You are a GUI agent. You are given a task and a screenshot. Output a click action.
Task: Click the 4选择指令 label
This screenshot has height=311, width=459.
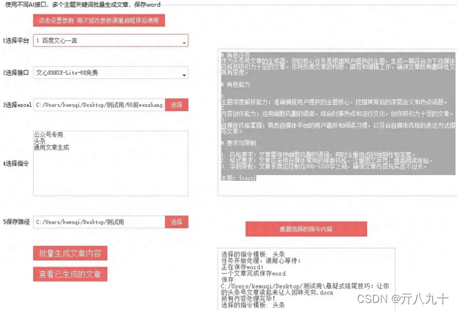tap(16, 164)
